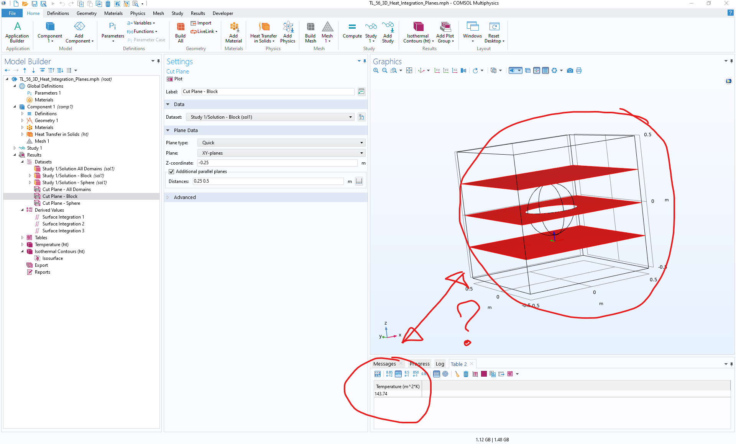
Task: Click the Zoom Out icon in Graphics
Action: (x=384, y=70)
